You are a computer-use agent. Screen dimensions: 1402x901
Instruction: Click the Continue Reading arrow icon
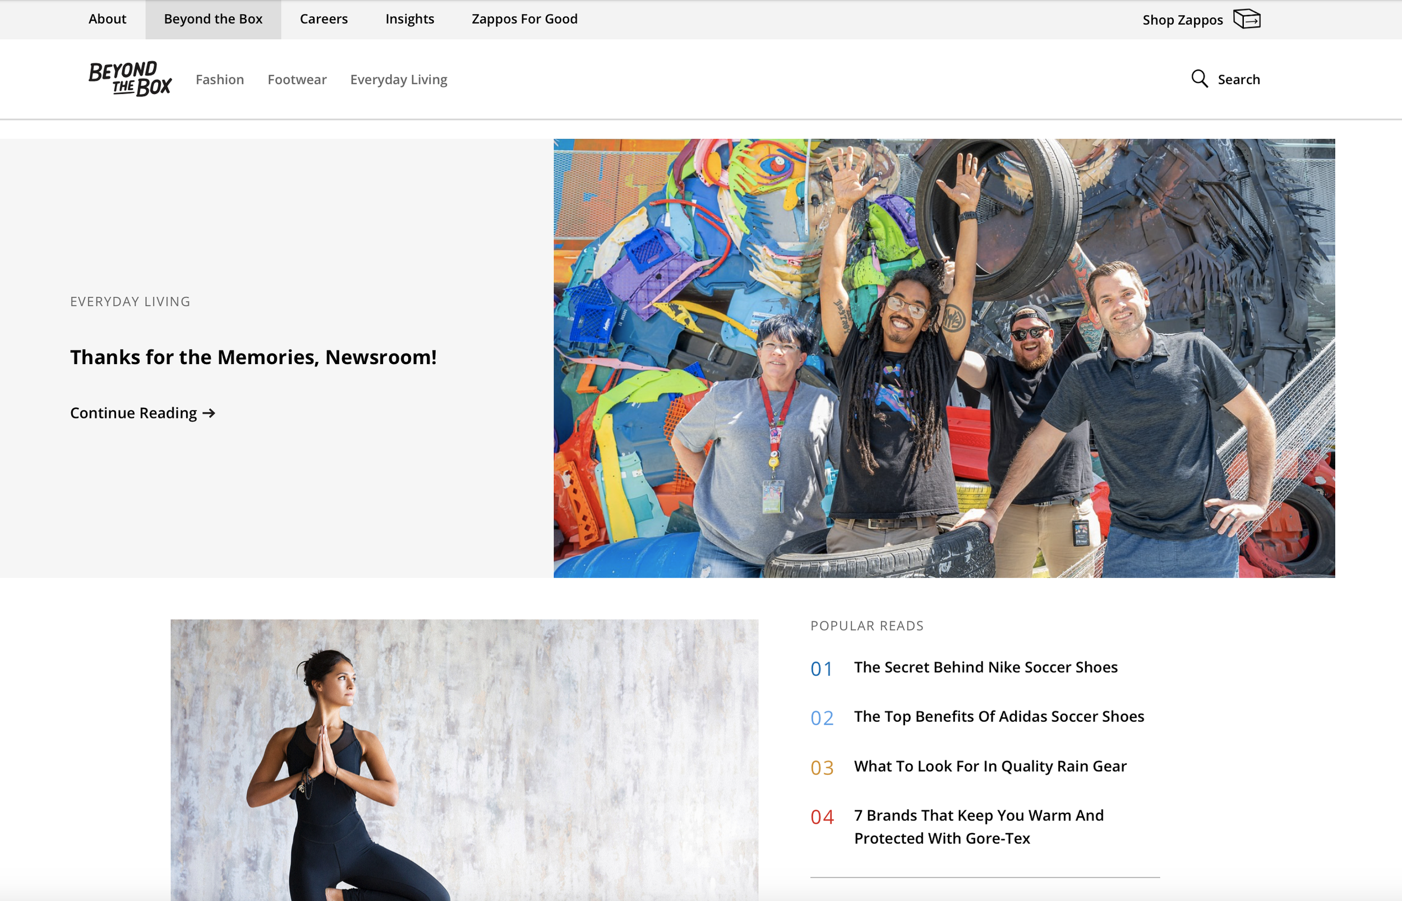[x=209, y=414]
